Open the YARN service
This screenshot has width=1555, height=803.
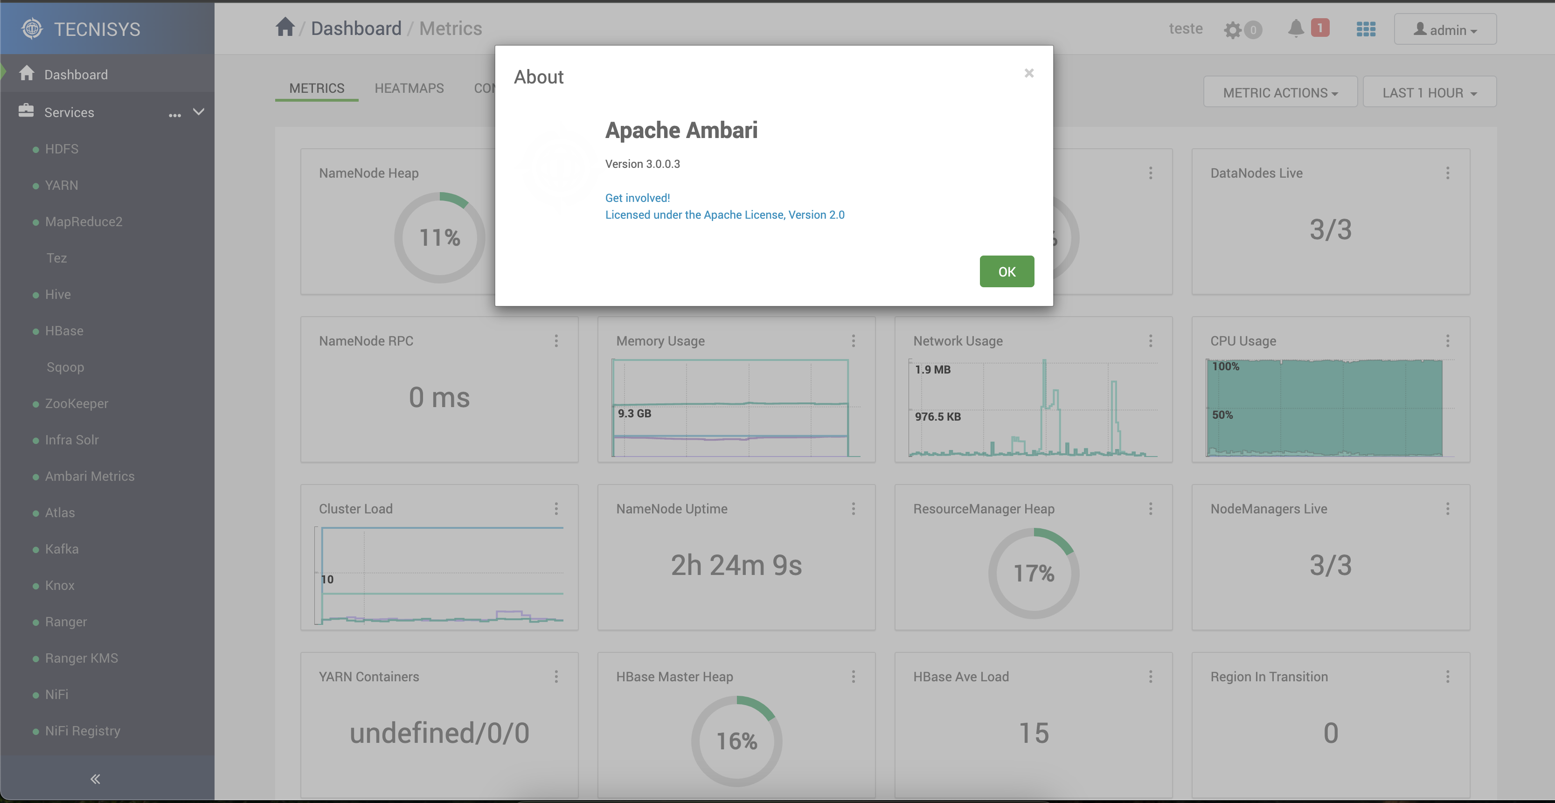62,185
